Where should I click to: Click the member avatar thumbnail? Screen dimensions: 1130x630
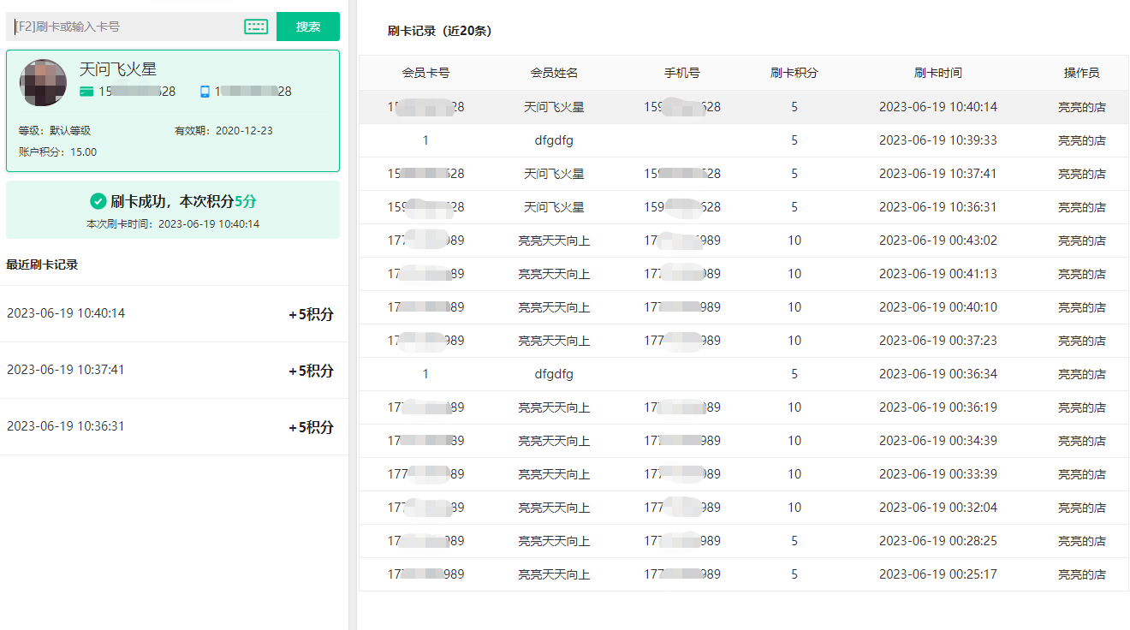43,82
